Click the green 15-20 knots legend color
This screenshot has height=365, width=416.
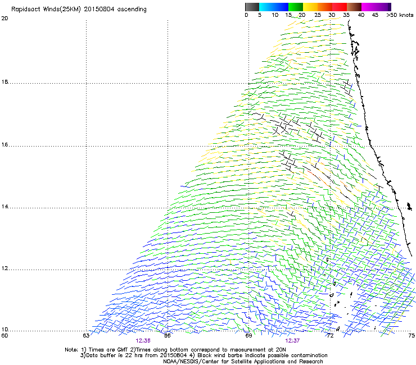[x=296, y=7]
